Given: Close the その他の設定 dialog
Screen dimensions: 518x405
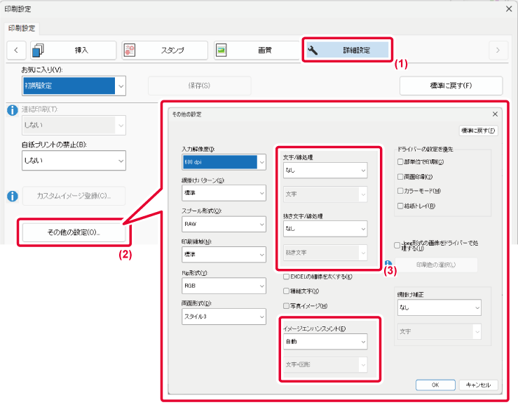Looking at the screenshot, I should [x=495, y=114].
